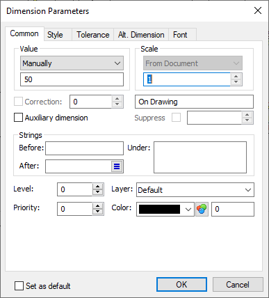The height and width of the screenshot is (298, 269).
Task: Select the black color swatch
Action: 159,210
